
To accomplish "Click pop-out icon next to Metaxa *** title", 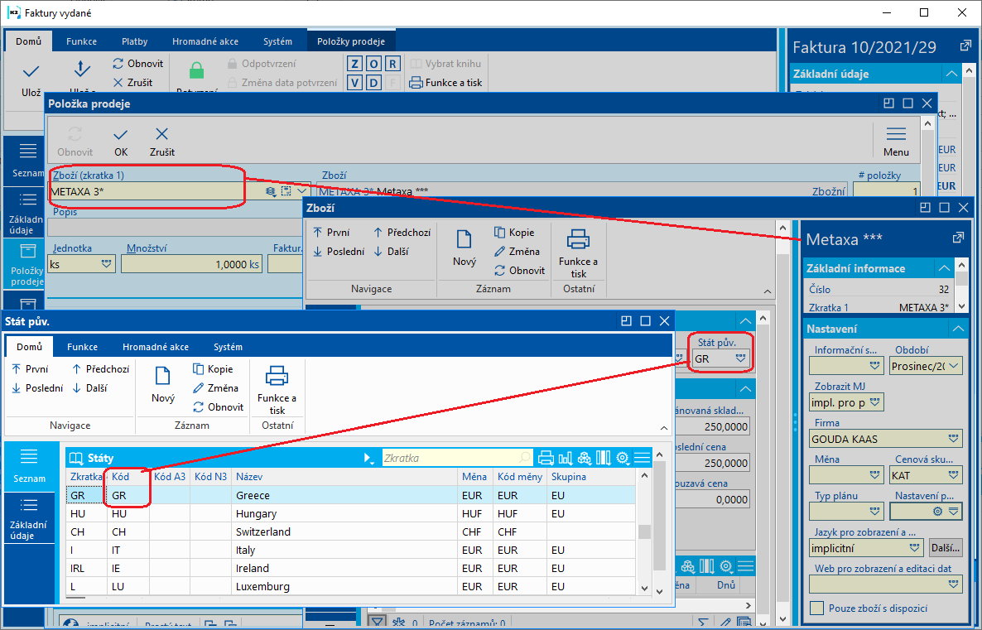I will (958, 238).
